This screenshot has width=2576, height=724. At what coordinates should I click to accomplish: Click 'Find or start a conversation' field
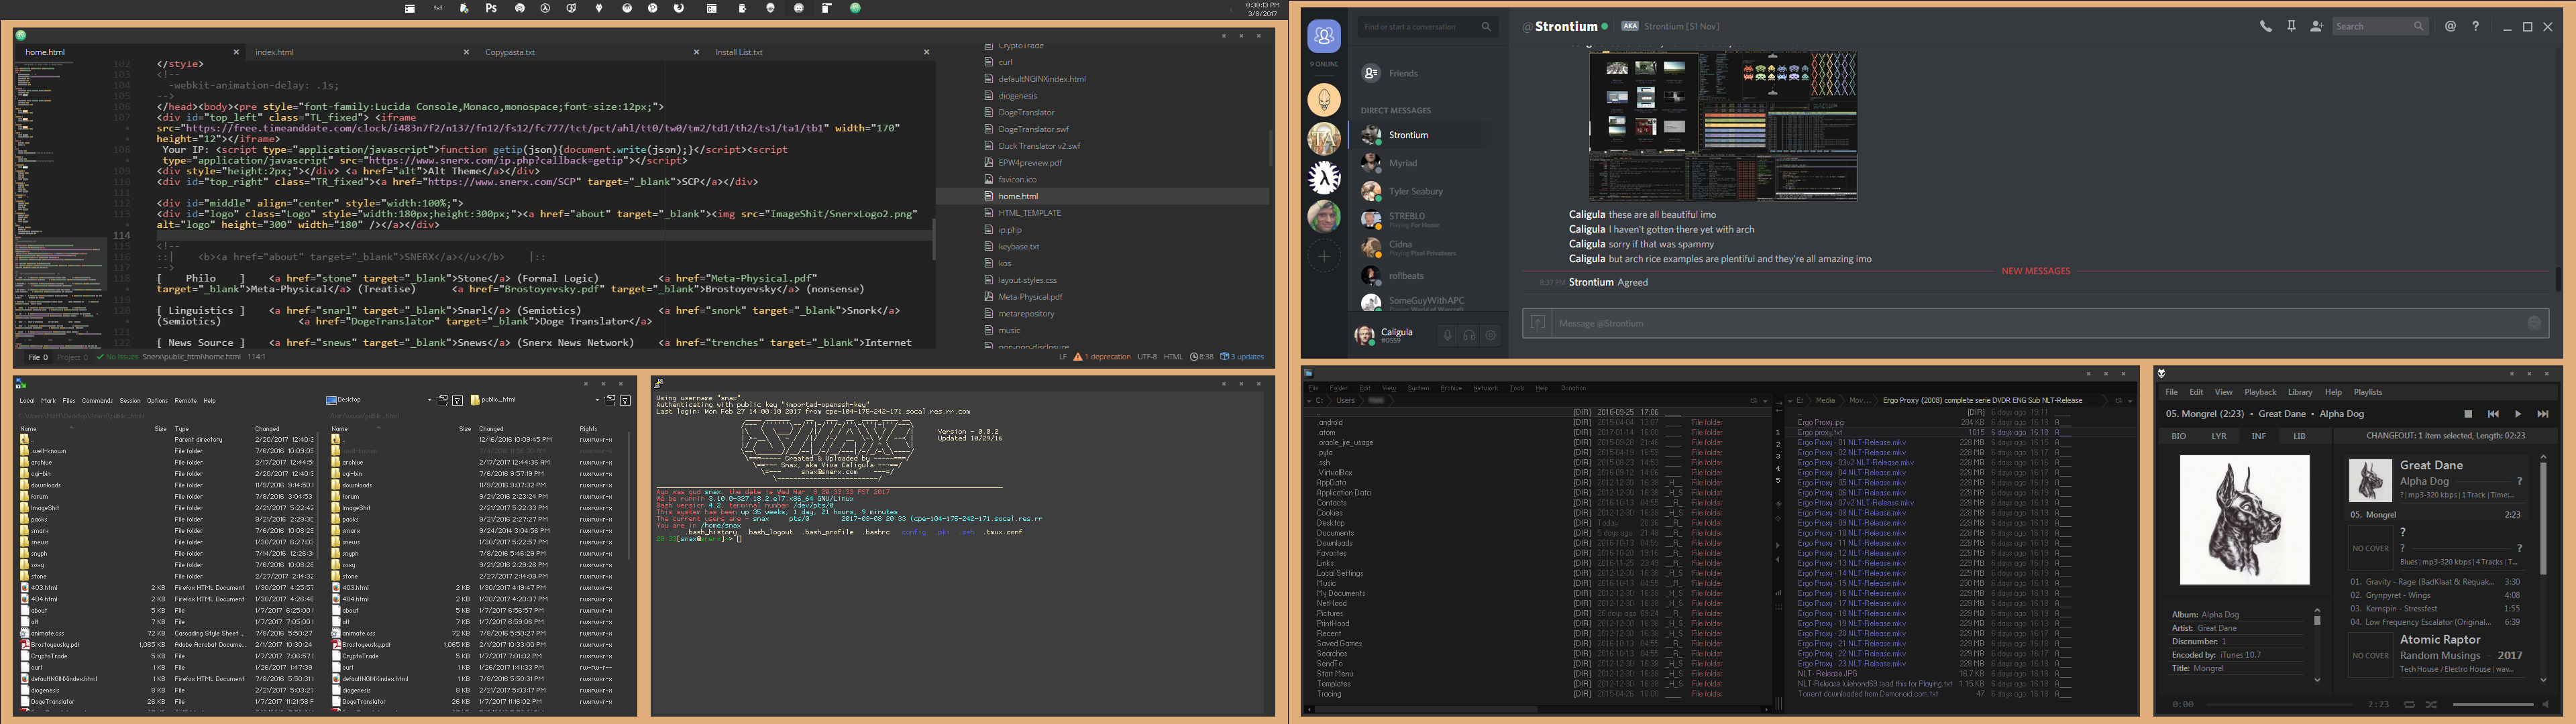click(1427, 27)
